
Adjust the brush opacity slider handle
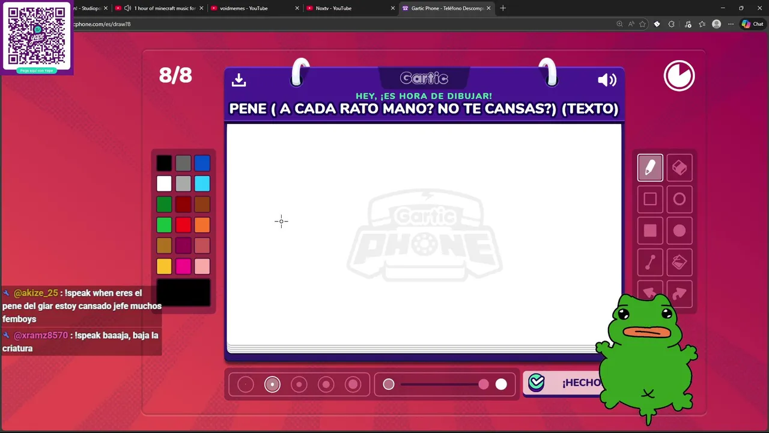point(484,384)
